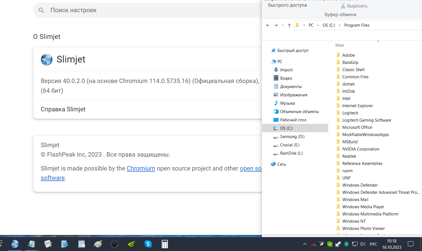Image resolution: width=422 pixels, height=251 pixels.
Task: Go forward in File Explorer
Action: coord(276,25)
